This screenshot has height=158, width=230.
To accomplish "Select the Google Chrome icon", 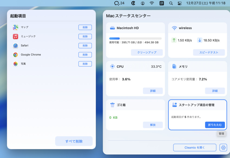I will click(x=15, y=54).
